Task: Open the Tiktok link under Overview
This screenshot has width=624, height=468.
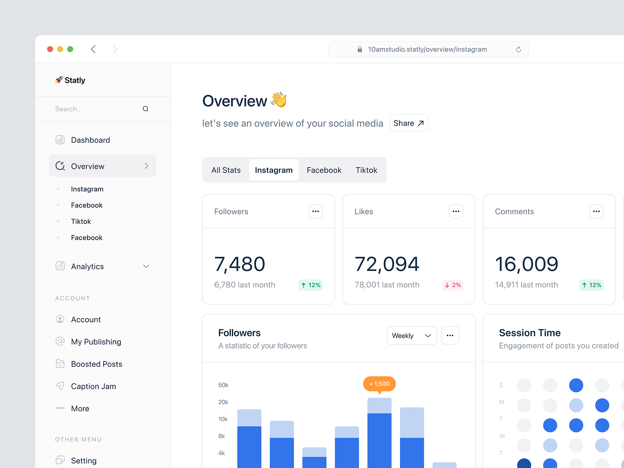Action: click(81, 221)
